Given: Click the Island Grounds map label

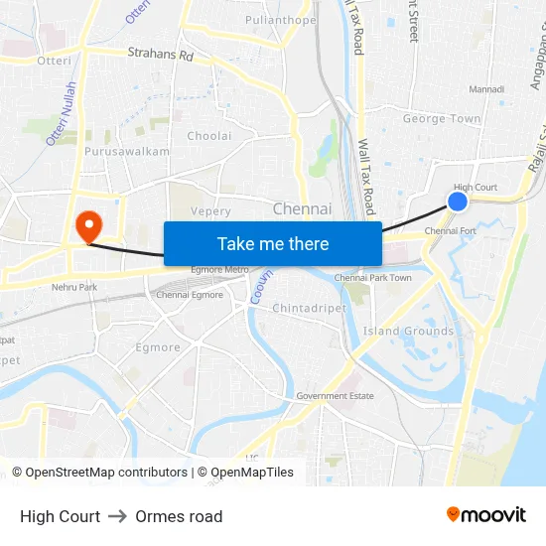Looking at the screenshot, I should (408, 331).
